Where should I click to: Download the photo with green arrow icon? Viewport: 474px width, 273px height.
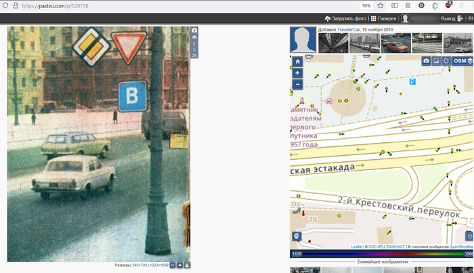click(x=187, y=265)
